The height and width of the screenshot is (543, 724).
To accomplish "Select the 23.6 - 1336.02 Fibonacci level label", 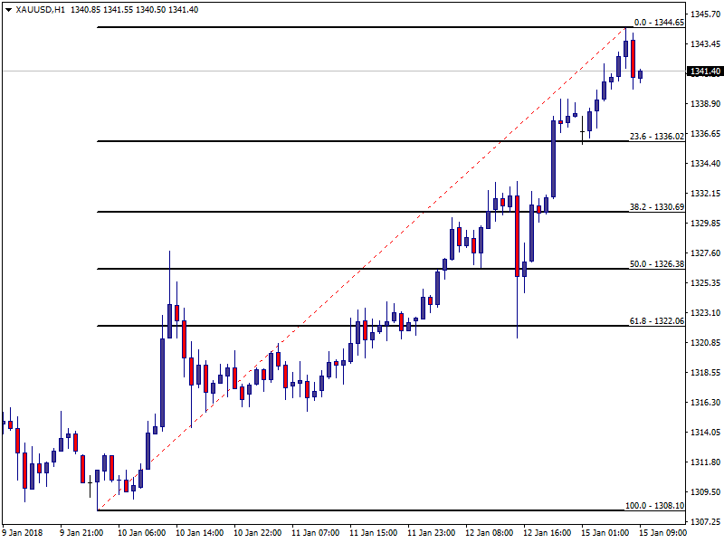I will tap(654, 136).
